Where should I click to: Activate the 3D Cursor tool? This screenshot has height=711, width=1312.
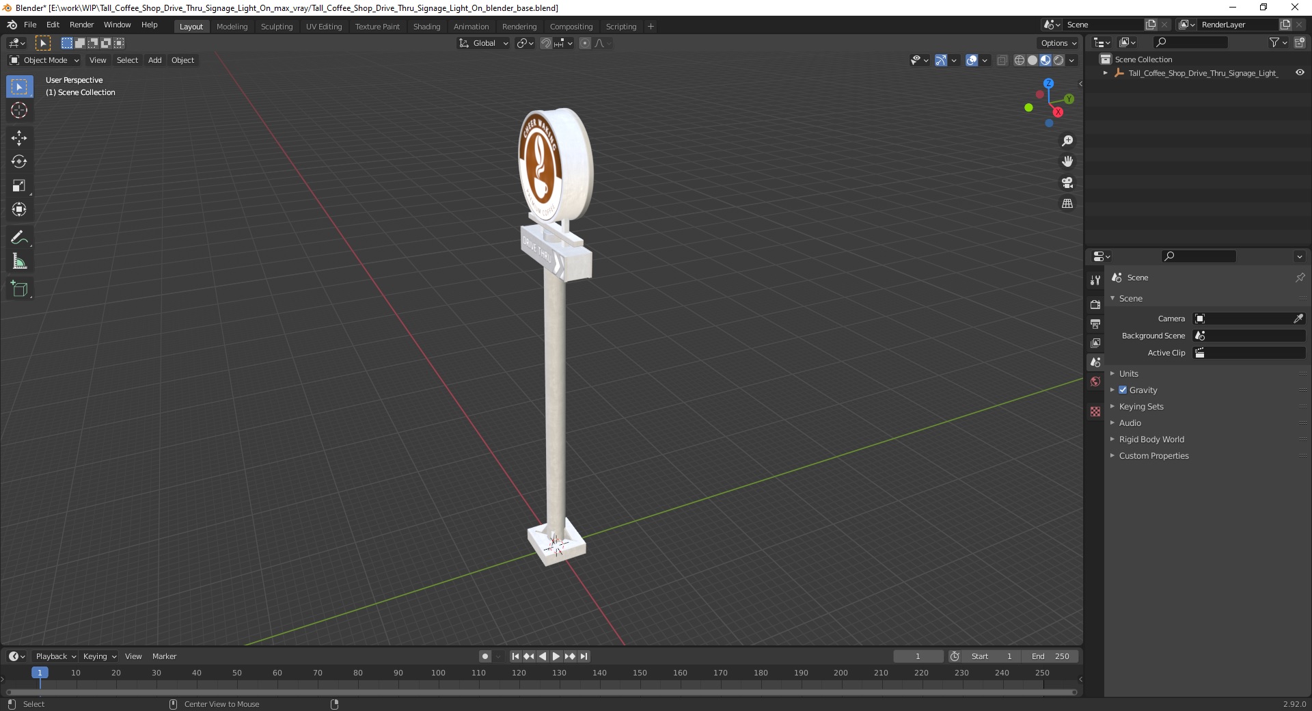point(19,110)
